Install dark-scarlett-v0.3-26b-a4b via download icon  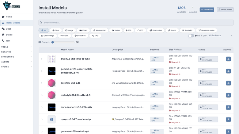pos(228,107)
